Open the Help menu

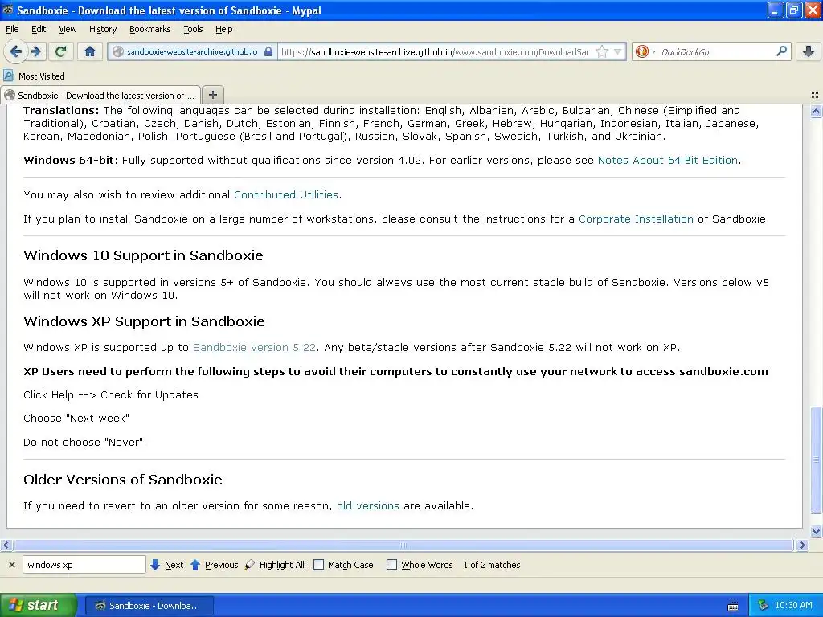tap(223, 29)
